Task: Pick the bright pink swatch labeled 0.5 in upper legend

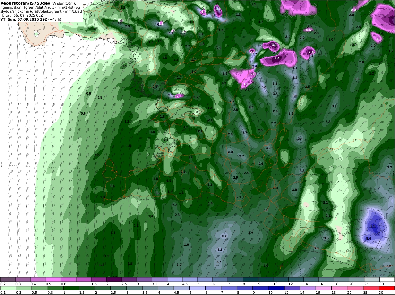Action: coord(53,280)
